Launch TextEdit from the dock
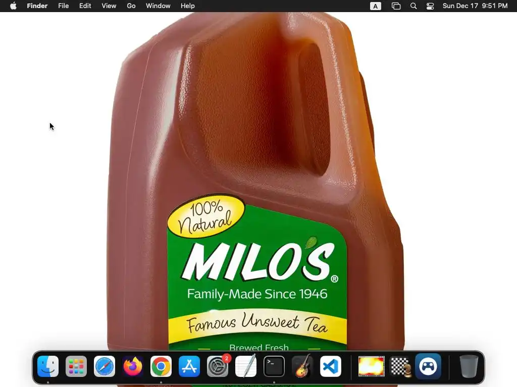Image resolution: width=517 pixels, height=387 pixels. coord(246,366)
